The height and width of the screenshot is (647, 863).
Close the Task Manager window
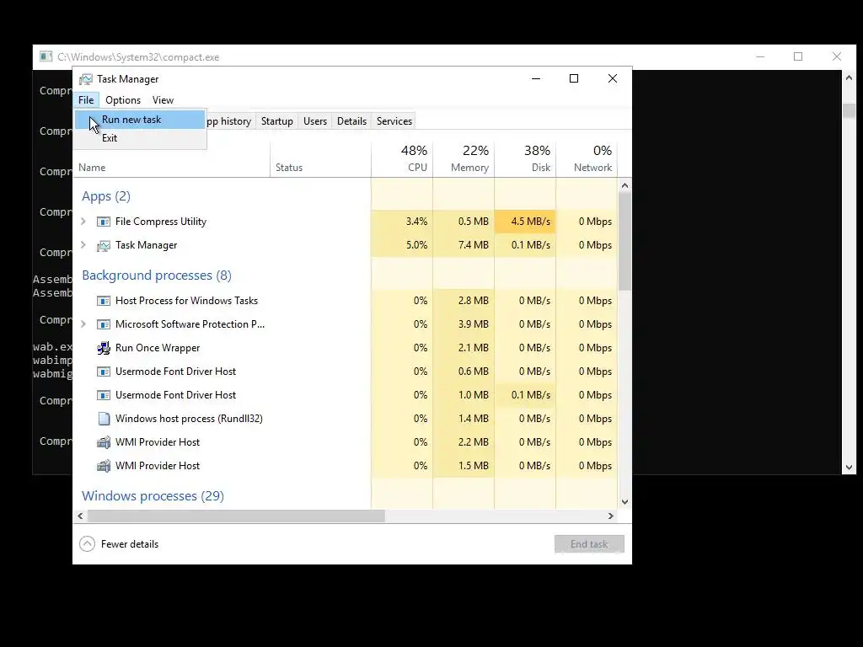click(x=613, y=78)
